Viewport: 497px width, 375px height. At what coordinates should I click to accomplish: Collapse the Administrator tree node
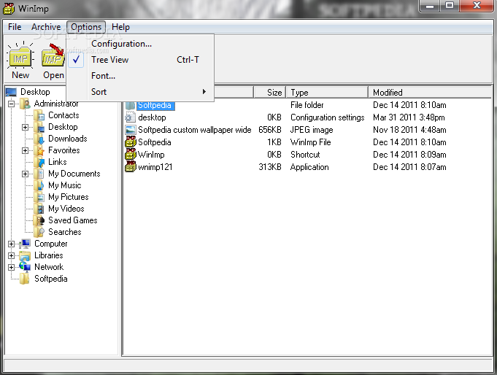pos(12,104)
